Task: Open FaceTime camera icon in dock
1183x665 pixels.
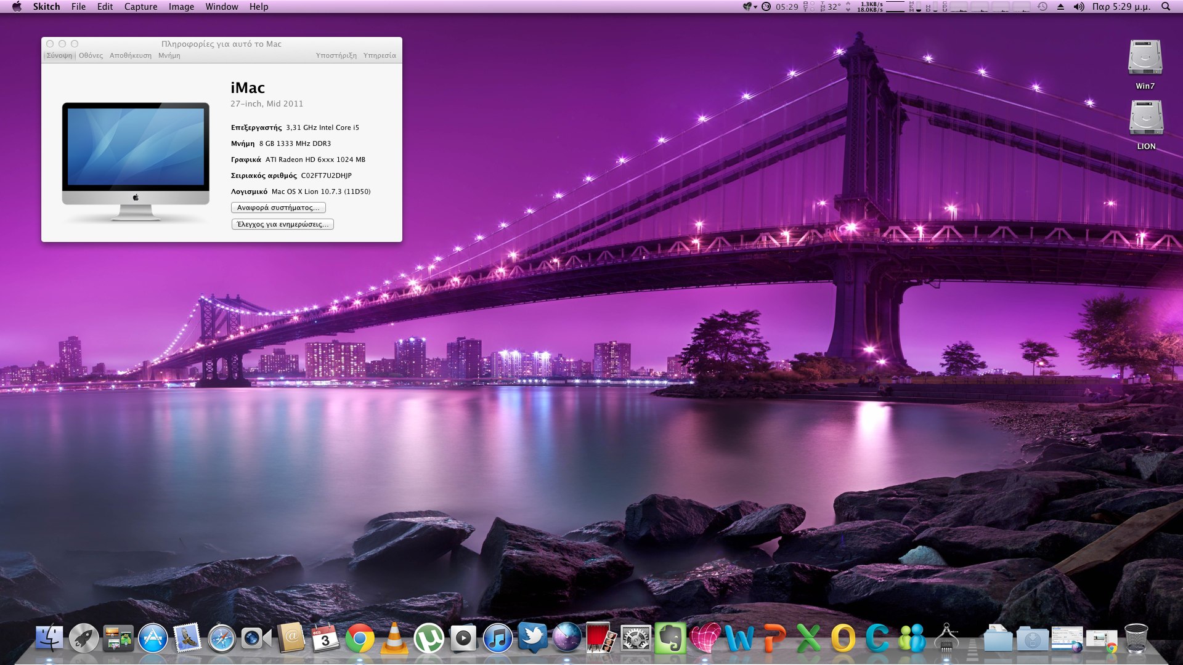Action: 255,639
